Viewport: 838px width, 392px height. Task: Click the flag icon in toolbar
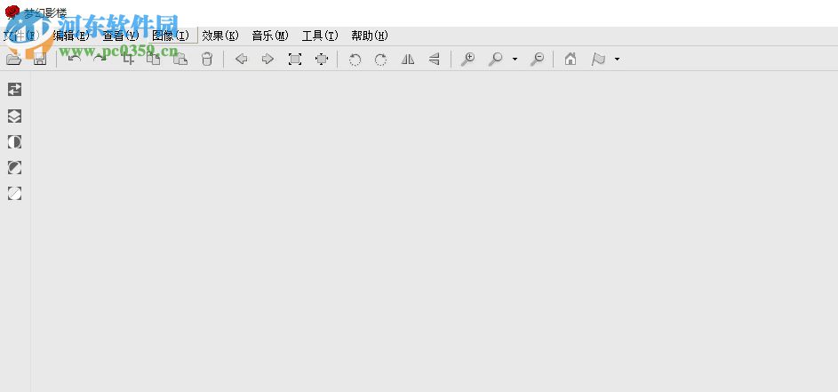(x=598, y=59)
